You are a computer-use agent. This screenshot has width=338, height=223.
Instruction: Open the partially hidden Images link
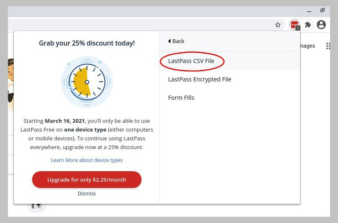pos(308,46)
